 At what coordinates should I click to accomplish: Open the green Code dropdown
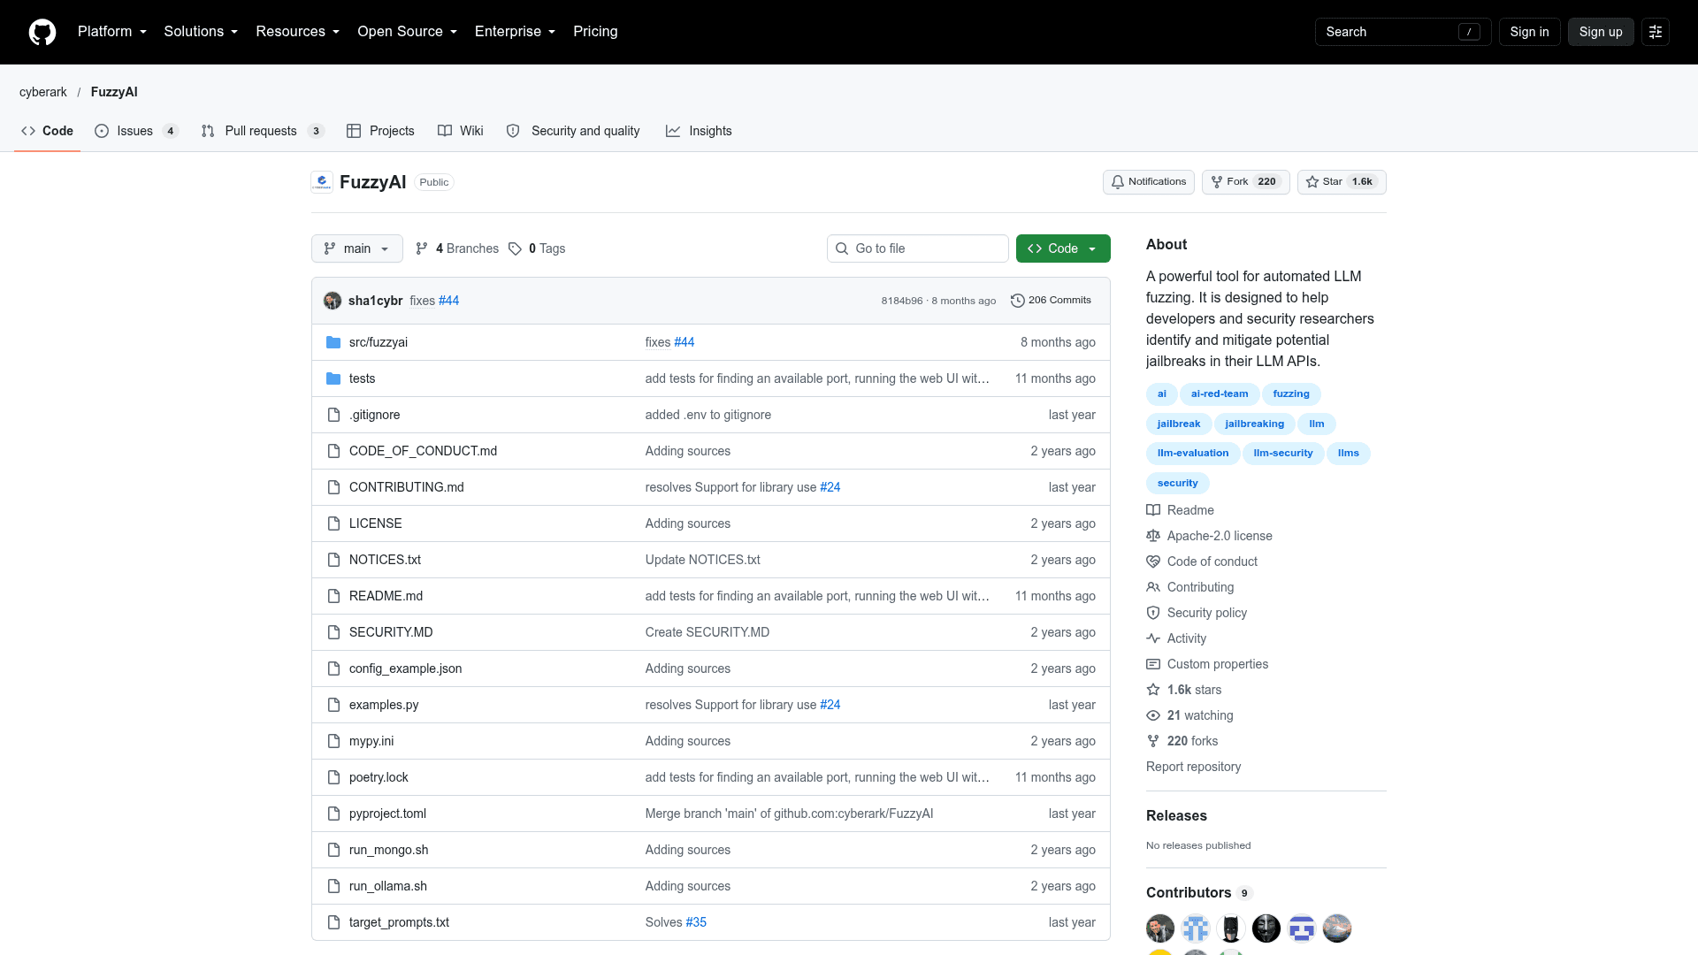coord(1063,248)
